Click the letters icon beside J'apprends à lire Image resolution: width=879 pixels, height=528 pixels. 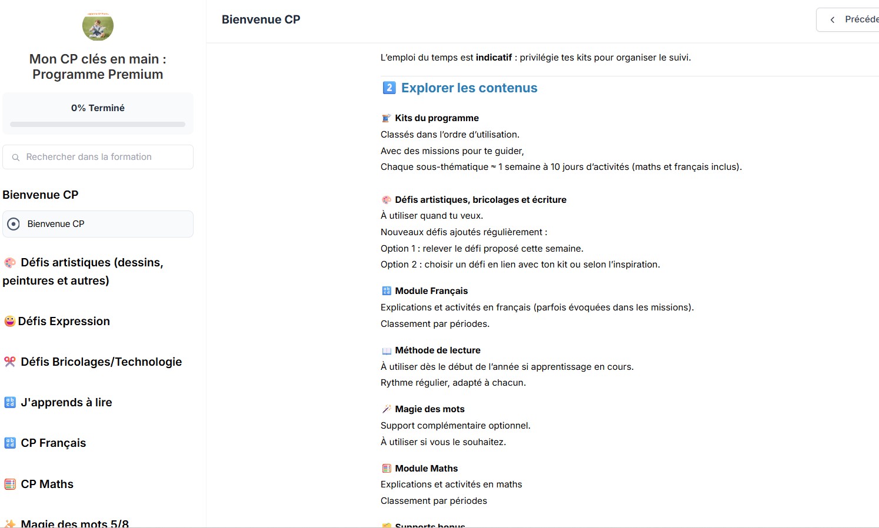pos(10,402)
